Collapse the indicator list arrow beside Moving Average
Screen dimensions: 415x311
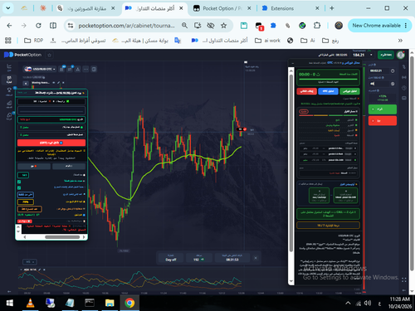point(26,83)
